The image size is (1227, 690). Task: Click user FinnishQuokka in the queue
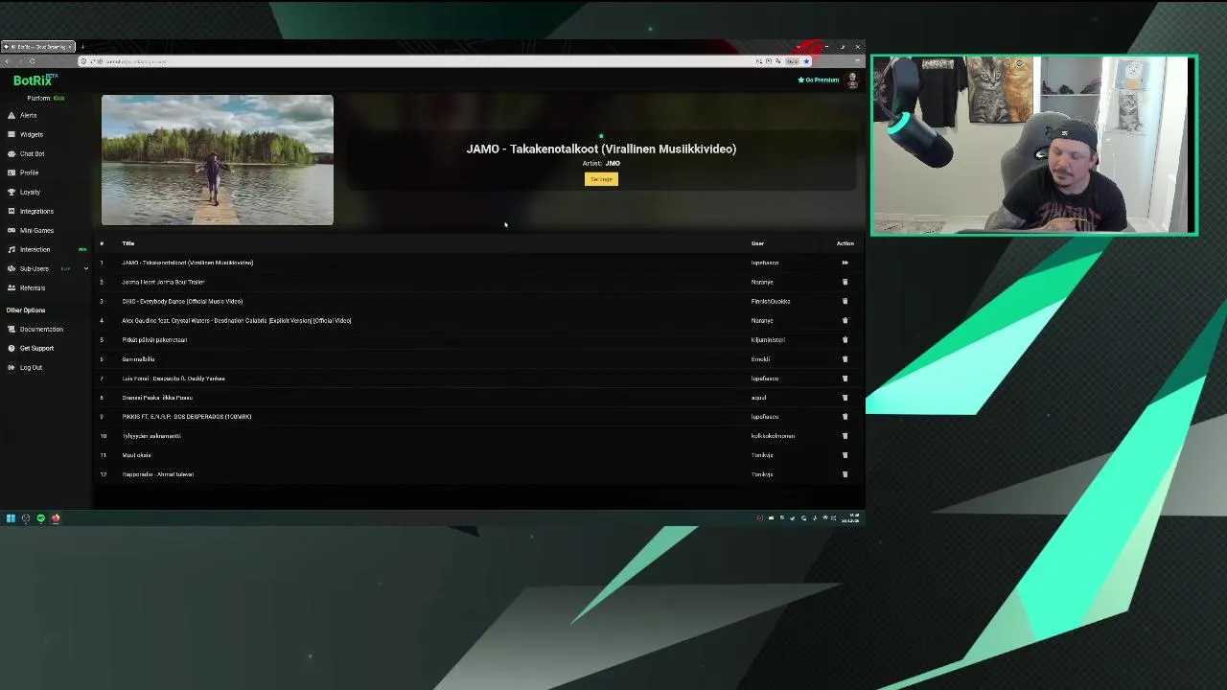point(771,301)
